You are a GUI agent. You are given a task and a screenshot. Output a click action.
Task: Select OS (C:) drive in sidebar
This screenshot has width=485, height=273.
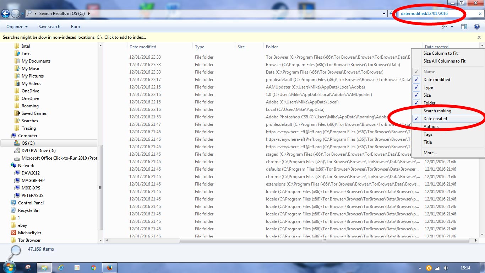[24, 143]
